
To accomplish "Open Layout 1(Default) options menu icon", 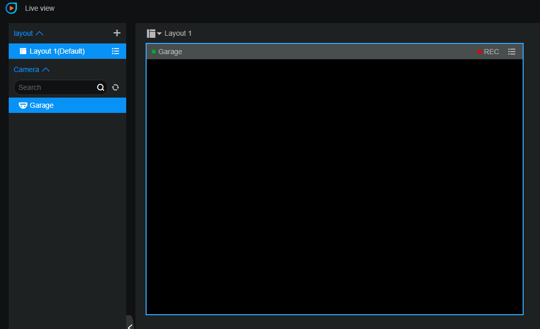I will 115,51.
